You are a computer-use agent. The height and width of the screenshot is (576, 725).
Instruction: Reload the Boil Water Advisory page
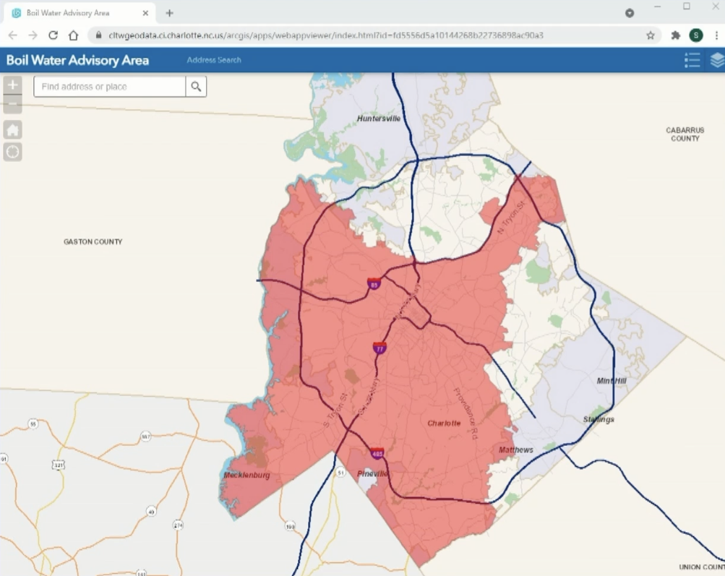[53, 35]
